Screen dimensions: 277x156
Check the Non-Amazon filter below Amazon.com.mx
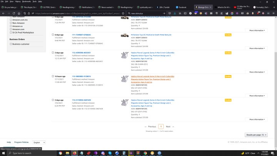pos(11,23)
